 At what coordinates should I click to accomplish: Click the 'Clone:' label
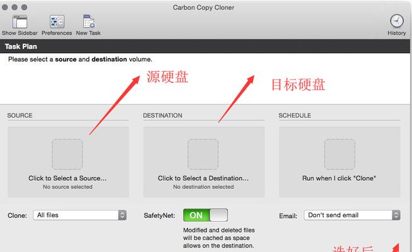click(x=17, y=215)
